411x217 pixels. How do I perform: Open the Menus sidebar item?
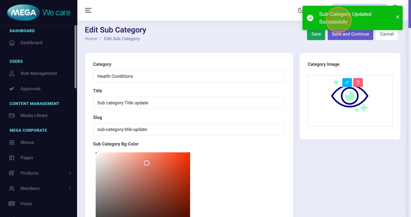coord(27,142)
